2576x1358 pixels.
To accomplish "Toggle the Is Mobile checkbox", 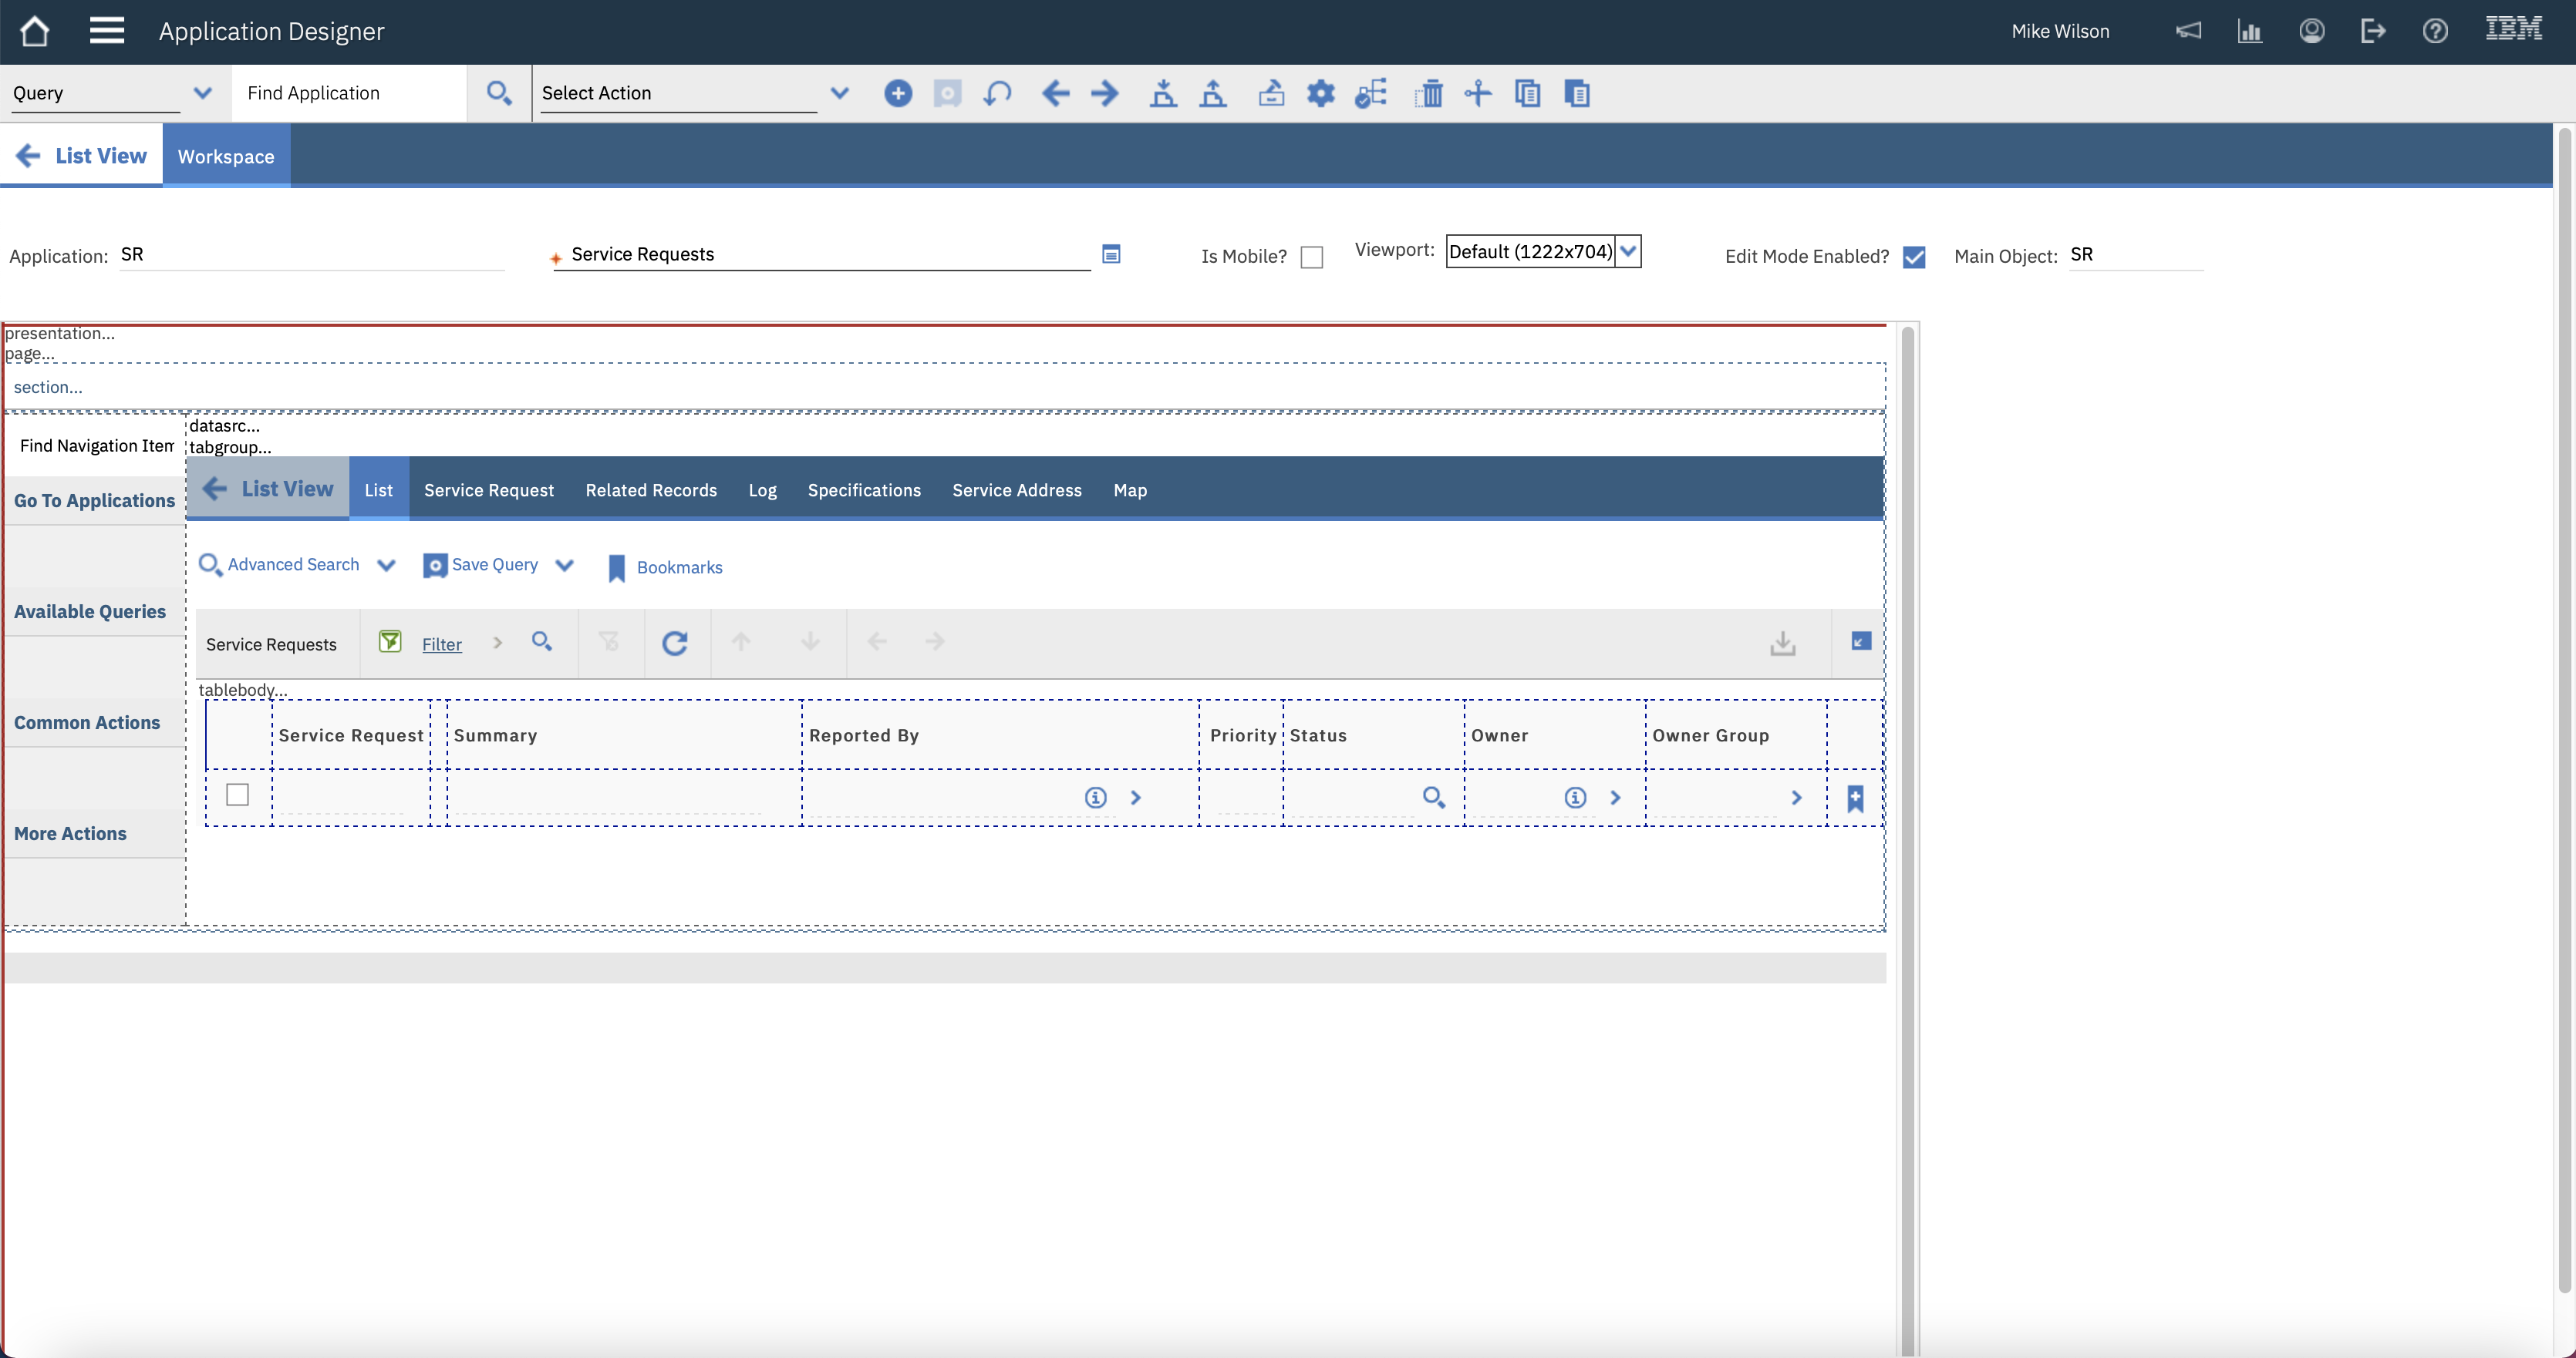I will coord(1311,257).
